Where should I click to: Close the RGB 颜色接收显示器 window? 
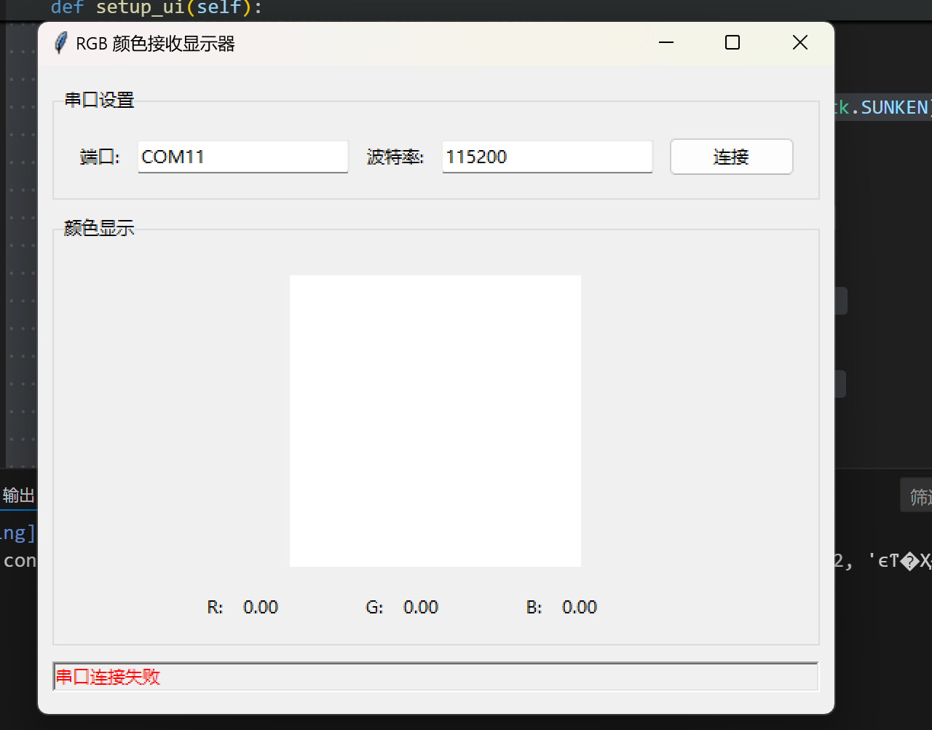(x=800, y=43)
